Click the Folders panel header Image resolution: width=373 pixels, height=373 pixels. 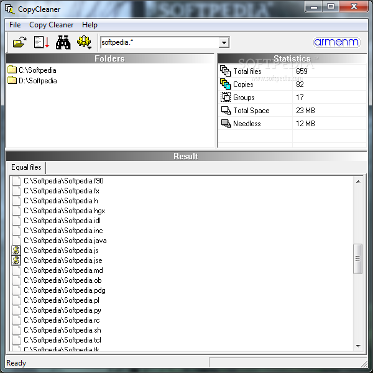pyautogui.click(x=109, y=58)
